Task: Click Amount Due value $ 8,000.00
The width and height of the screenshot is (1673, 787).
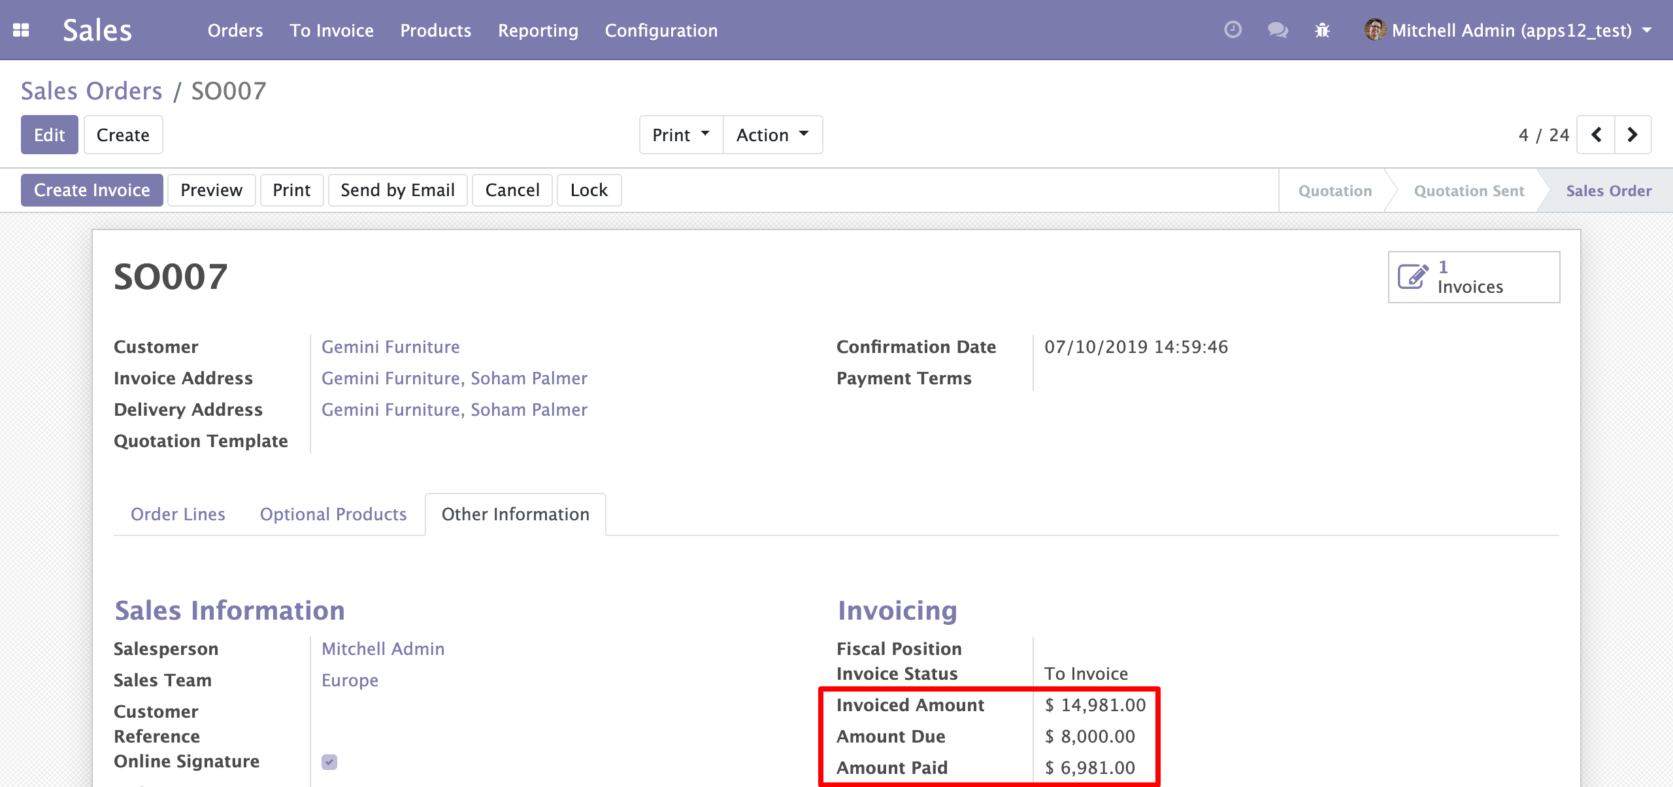Action: pos(1090,737)
